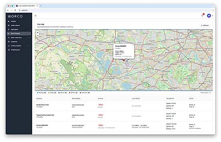
Task: Expand the Staff & Services chevron
Action: tap(29, 38)
